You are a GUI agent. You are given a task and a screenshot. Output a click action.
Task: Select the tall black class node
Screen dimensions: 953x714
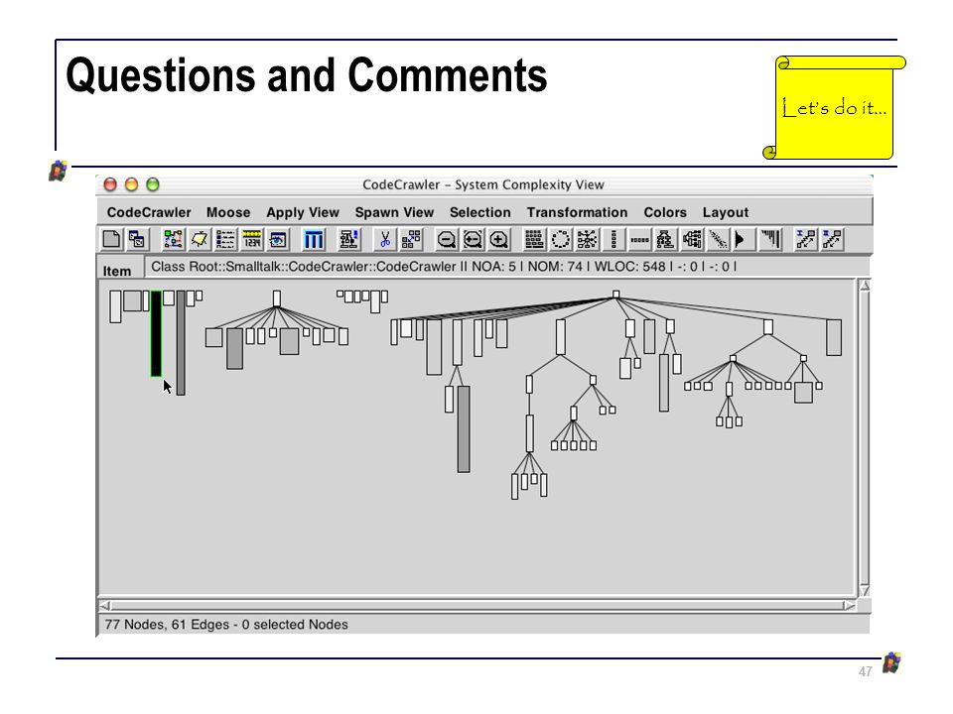tap(156, 333)
